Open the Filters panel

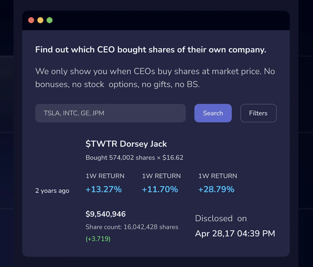(258, 113)
